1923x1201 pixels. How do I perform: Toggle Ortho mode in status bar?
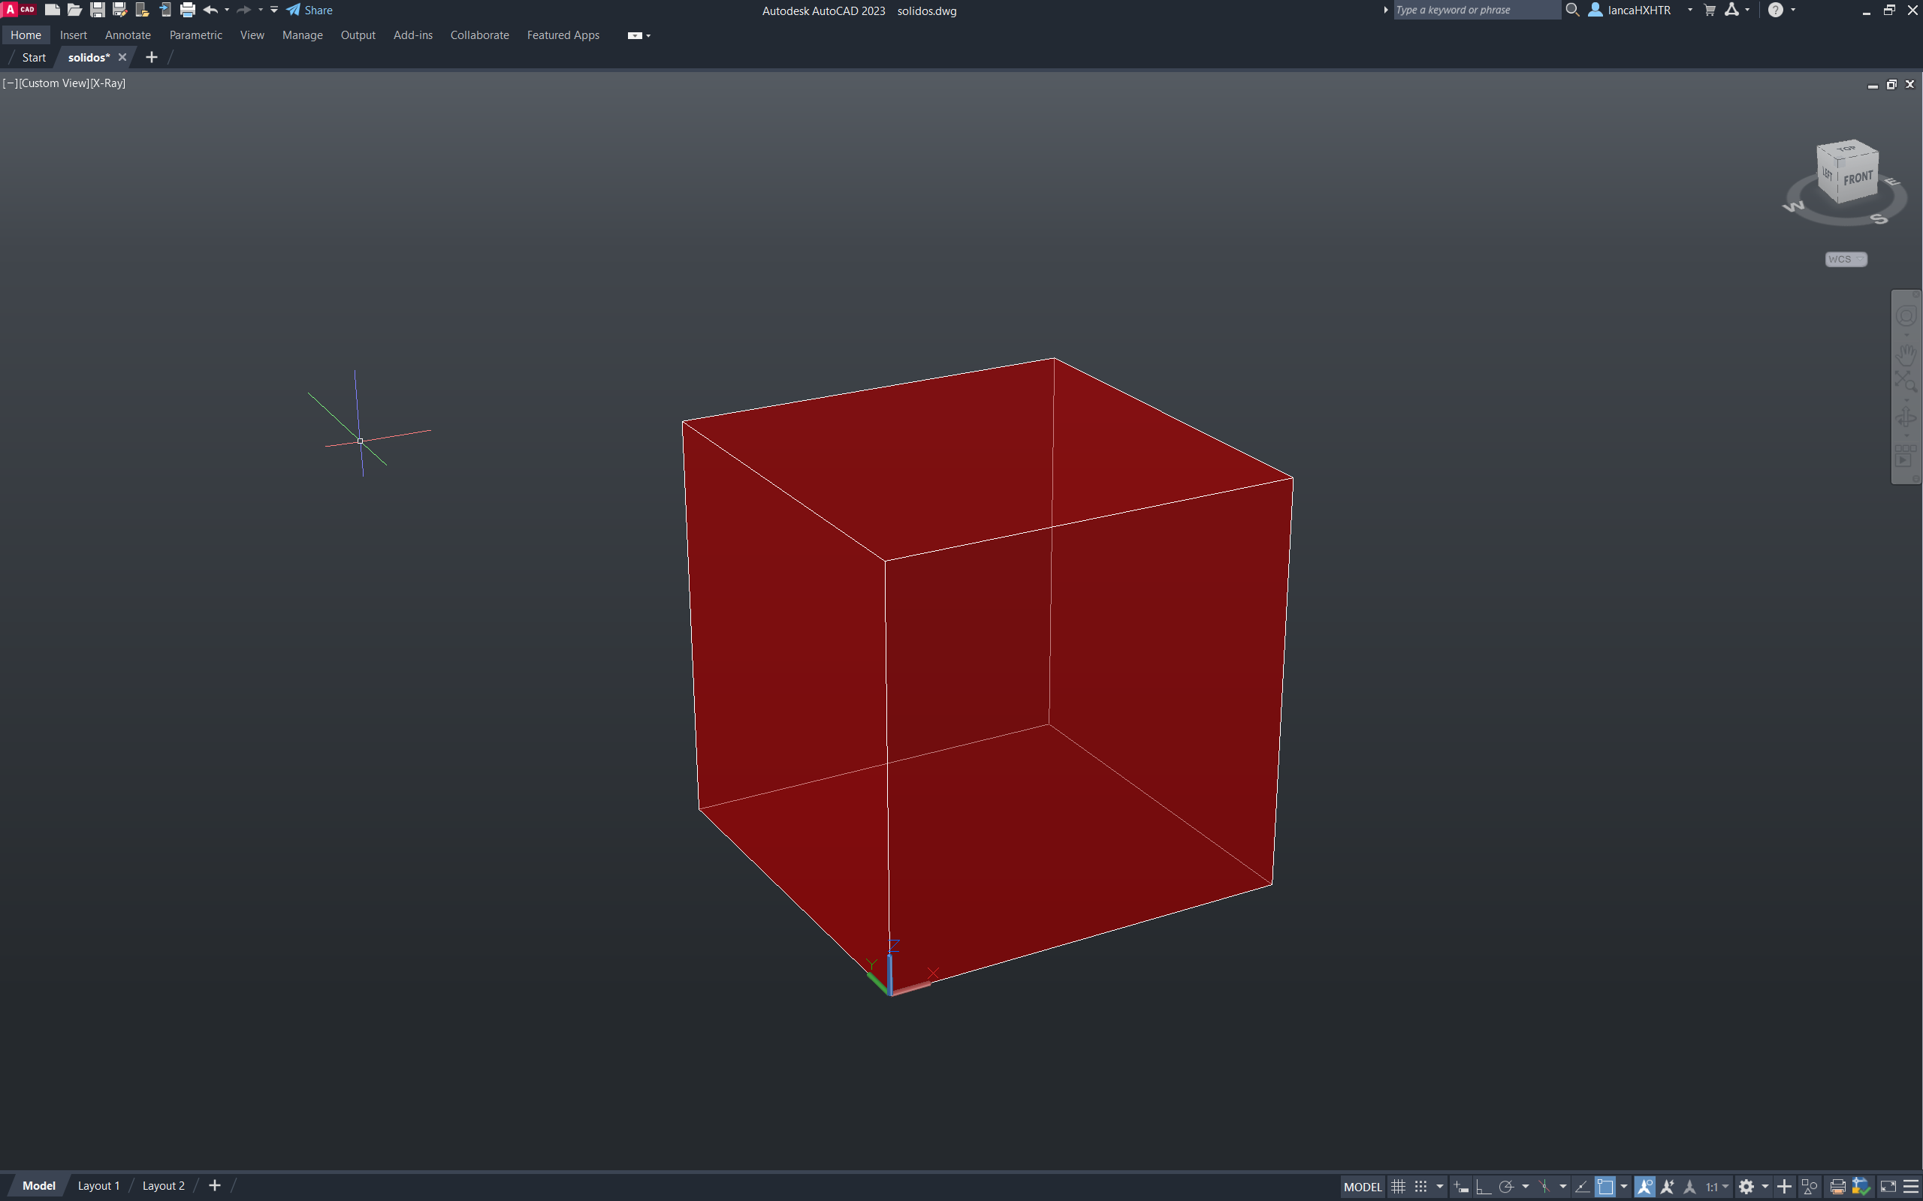click(1483, 1186)
